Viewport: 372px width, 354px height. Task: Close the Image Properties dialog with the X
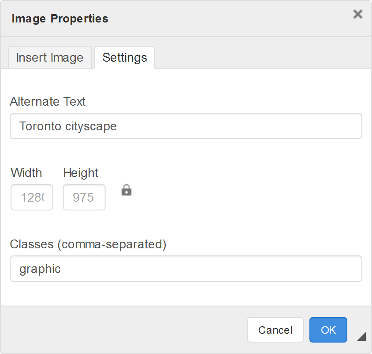357,15
